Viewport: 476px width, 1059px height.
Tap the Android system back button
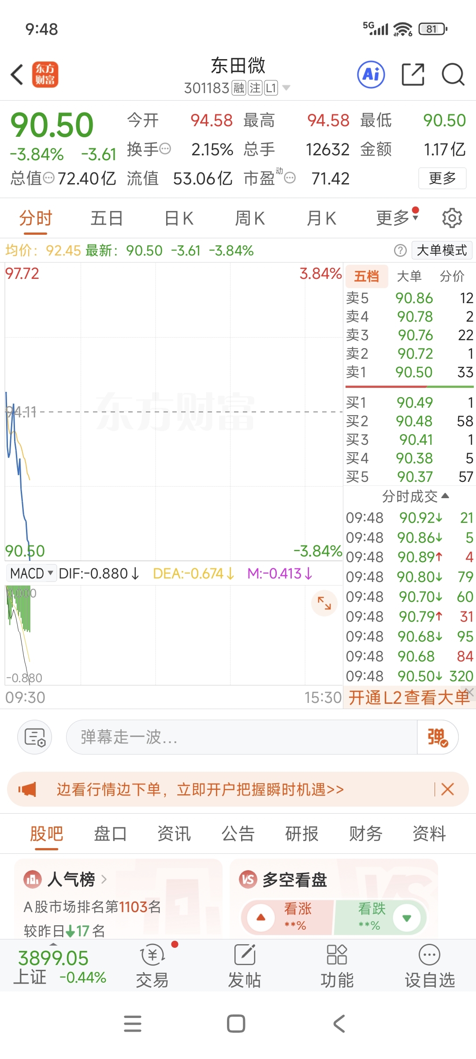pyautogui.click(x=339, y=1024)
